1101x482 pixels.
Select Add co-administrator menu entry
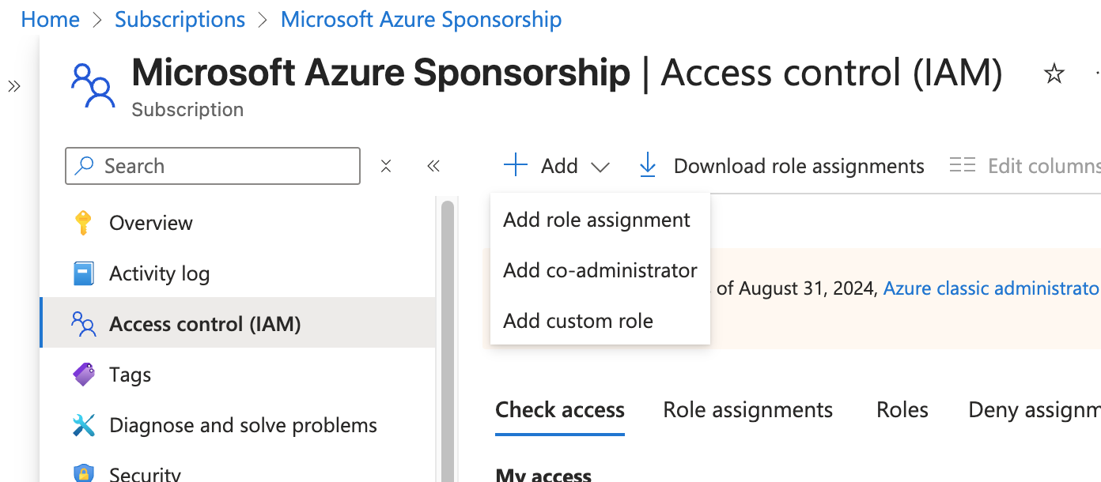click(x=600, y=270)
